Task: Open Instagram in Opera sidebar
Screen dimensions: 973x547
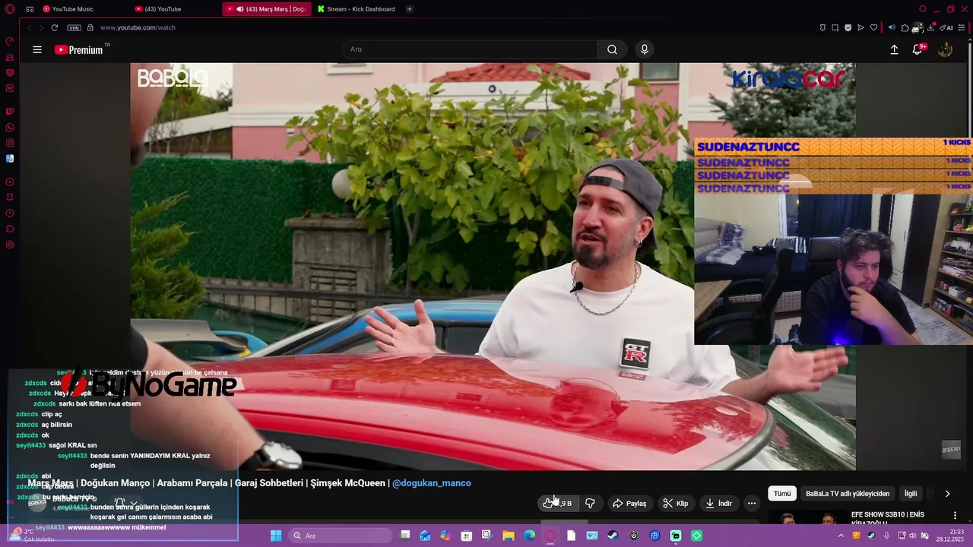Action: pos(10,143)
